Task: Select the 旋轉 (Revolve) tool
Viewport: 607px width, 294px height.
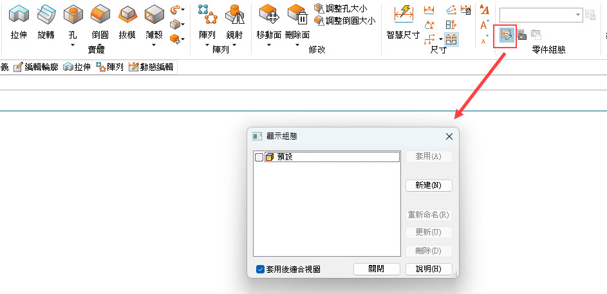Action: click(46, 21)
